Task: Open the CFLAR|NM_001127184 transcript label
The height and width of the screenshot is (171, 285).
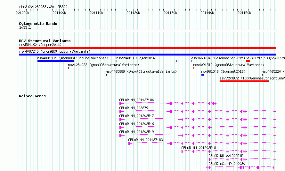Action: [x=136, y=100]
